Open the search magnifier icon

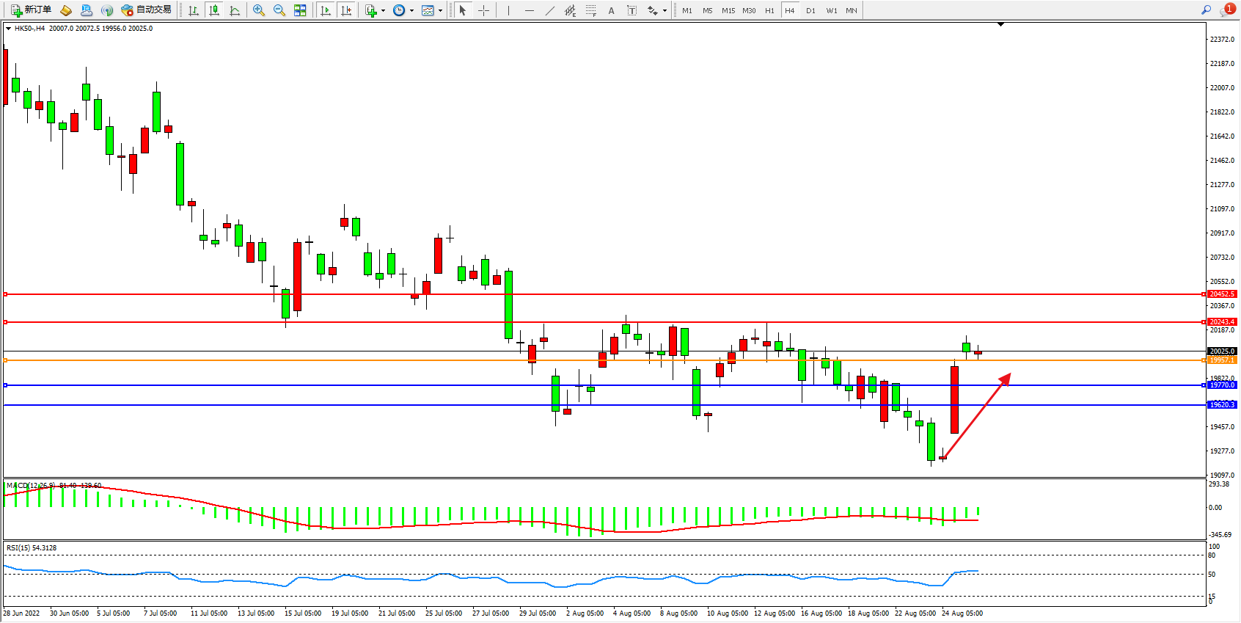[1206, 10]
